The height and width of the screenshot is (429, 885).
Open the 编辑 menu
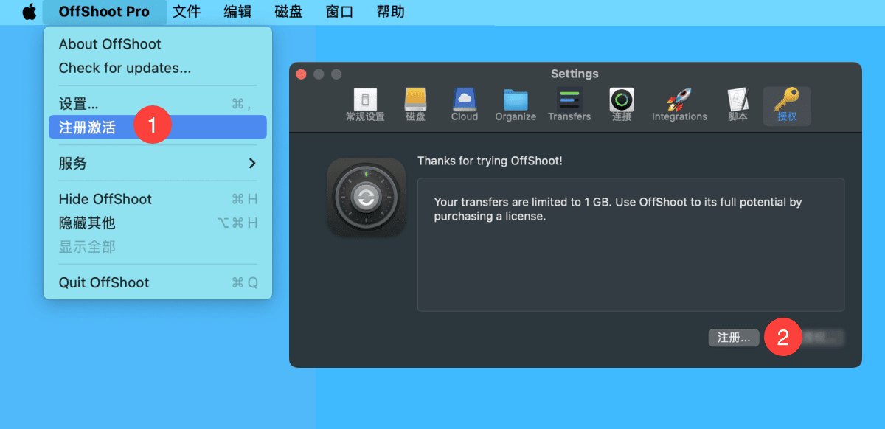coord(237,12)
